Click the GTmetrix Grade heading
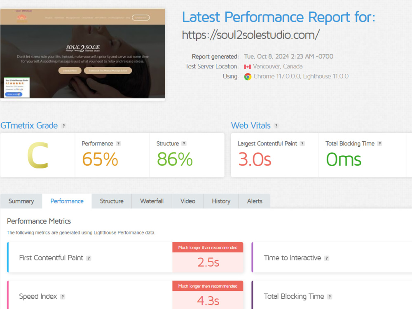 point(29,126)
